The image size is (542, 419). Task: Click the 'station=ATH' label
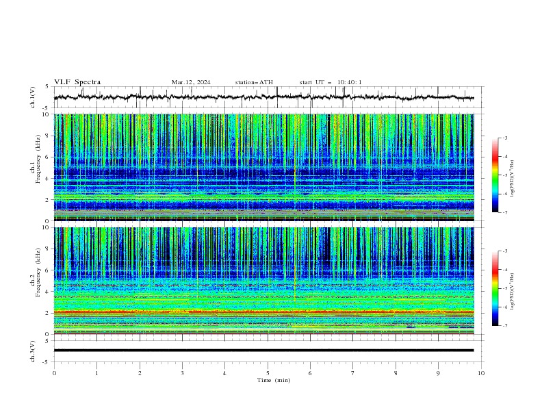pyautogui.click(x=254, y=82)
